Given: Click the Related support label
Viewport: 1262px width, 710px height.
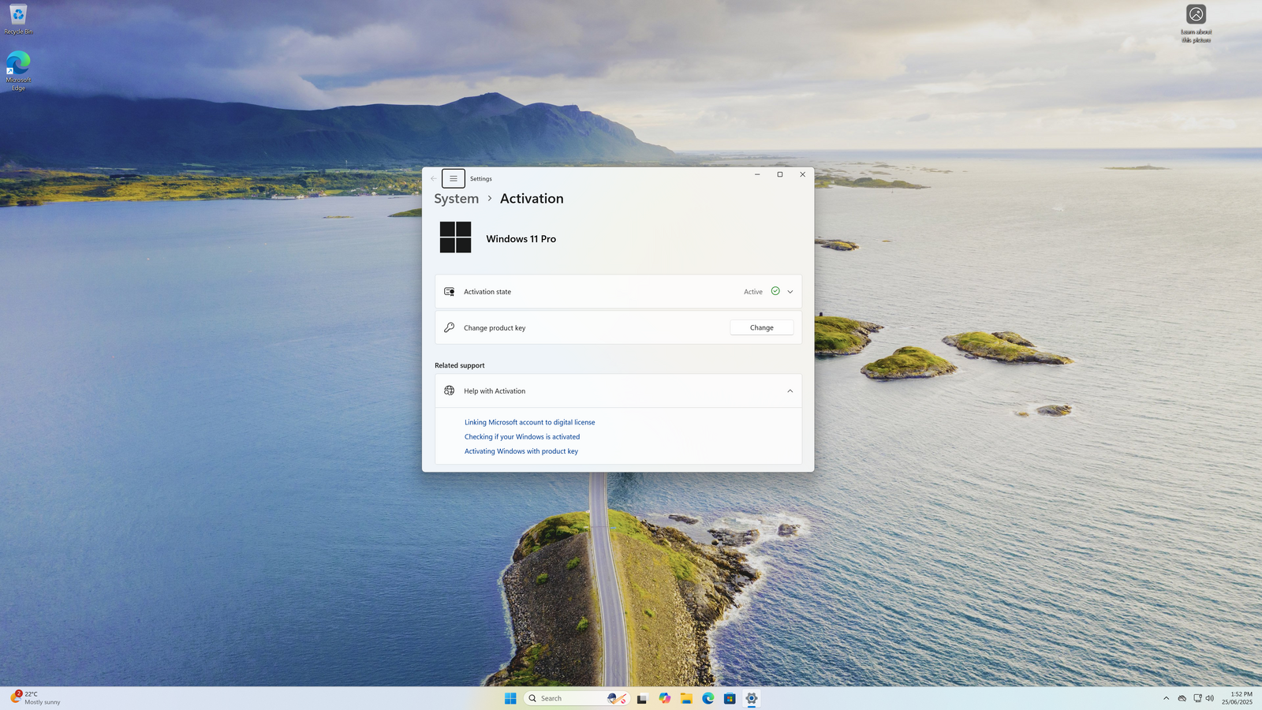Looking at the screenshot, I should click(x=460, y=365).
